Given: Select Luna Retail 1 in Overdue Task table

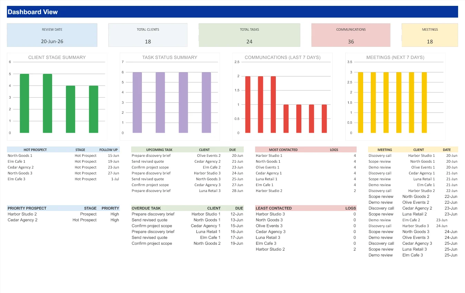Looking at the screenshot, I should coord(208,232).
